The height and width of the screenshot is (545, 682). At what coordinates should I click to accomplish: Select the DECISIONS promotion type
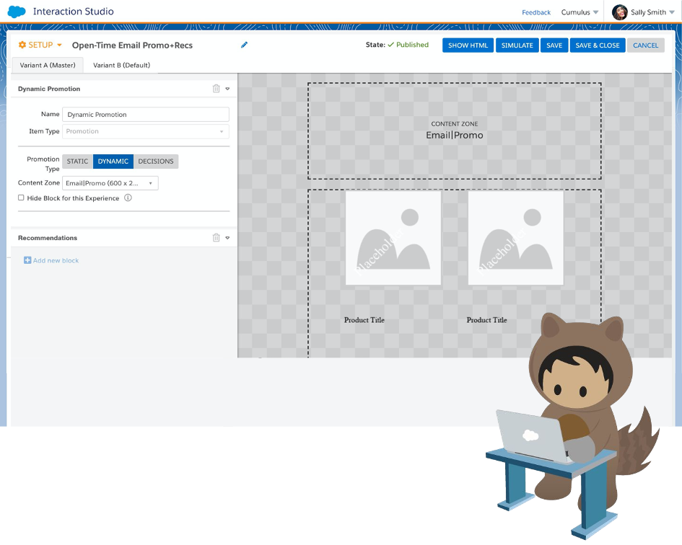coord(154,161)
